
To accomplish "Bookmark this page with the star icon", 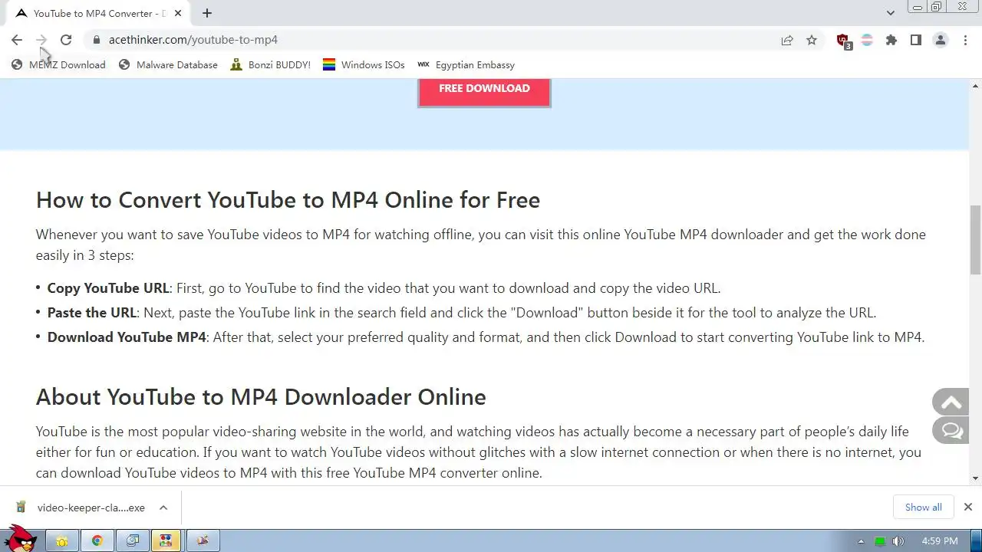I will click(812, 40).
